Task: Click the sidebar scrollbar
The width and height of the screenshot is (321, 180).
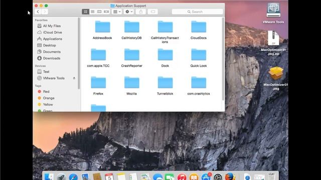Action: point(79,53)
